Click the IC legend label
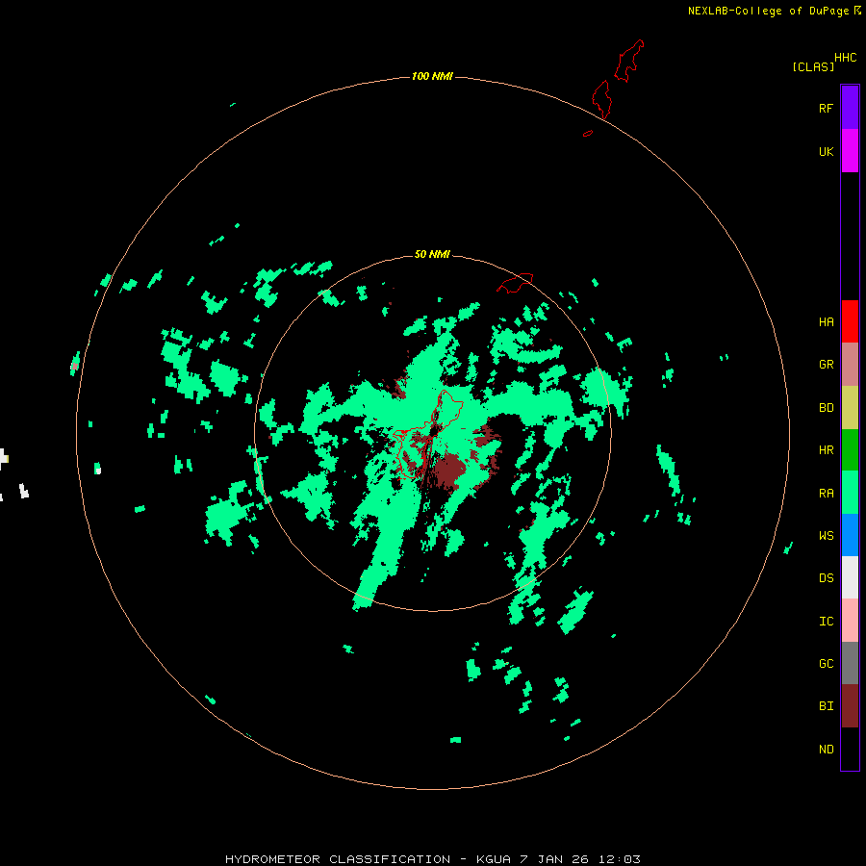 coord(826,622)
